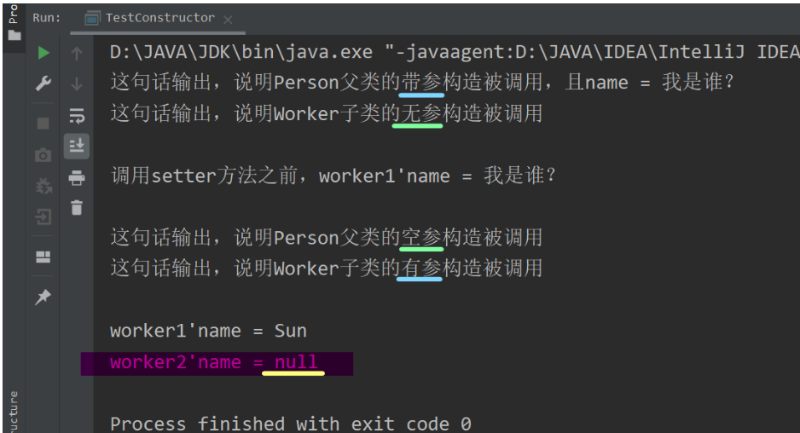Open the Project tool window tab
800x433 pixels.
click(14, 21)
